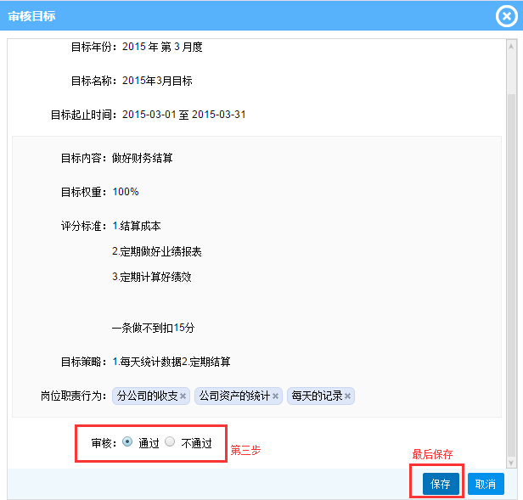Image resolution: width=523 pixels, height=500 pixels.
Task: Remove the 分公司的收支 tag
Action: click(x=183, y=396)
